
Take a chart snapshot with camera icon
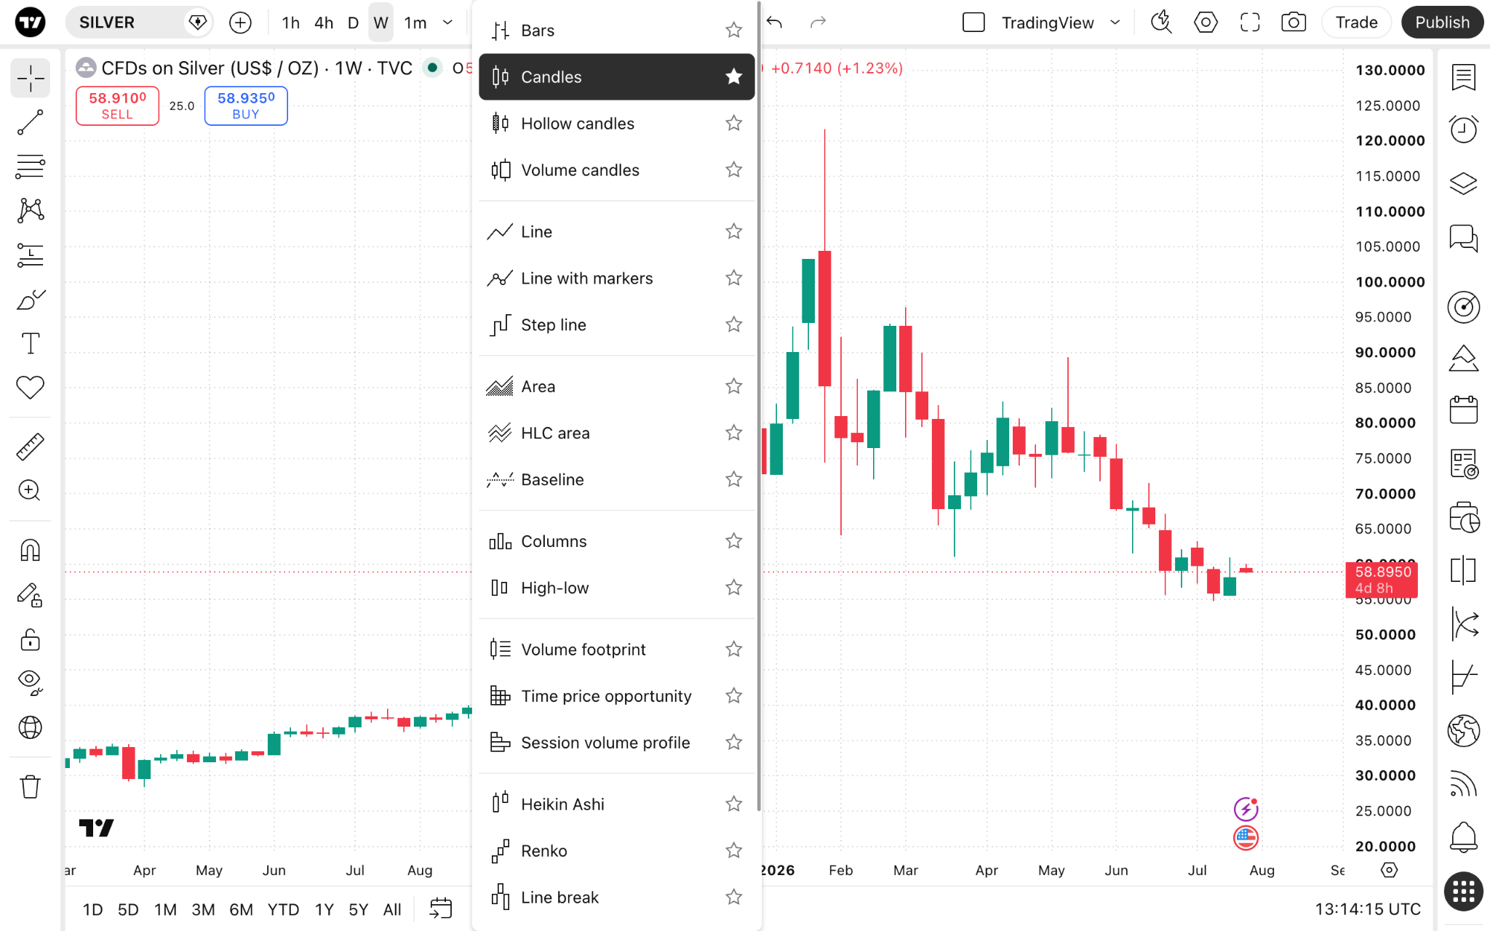[x=1294, y=23]
